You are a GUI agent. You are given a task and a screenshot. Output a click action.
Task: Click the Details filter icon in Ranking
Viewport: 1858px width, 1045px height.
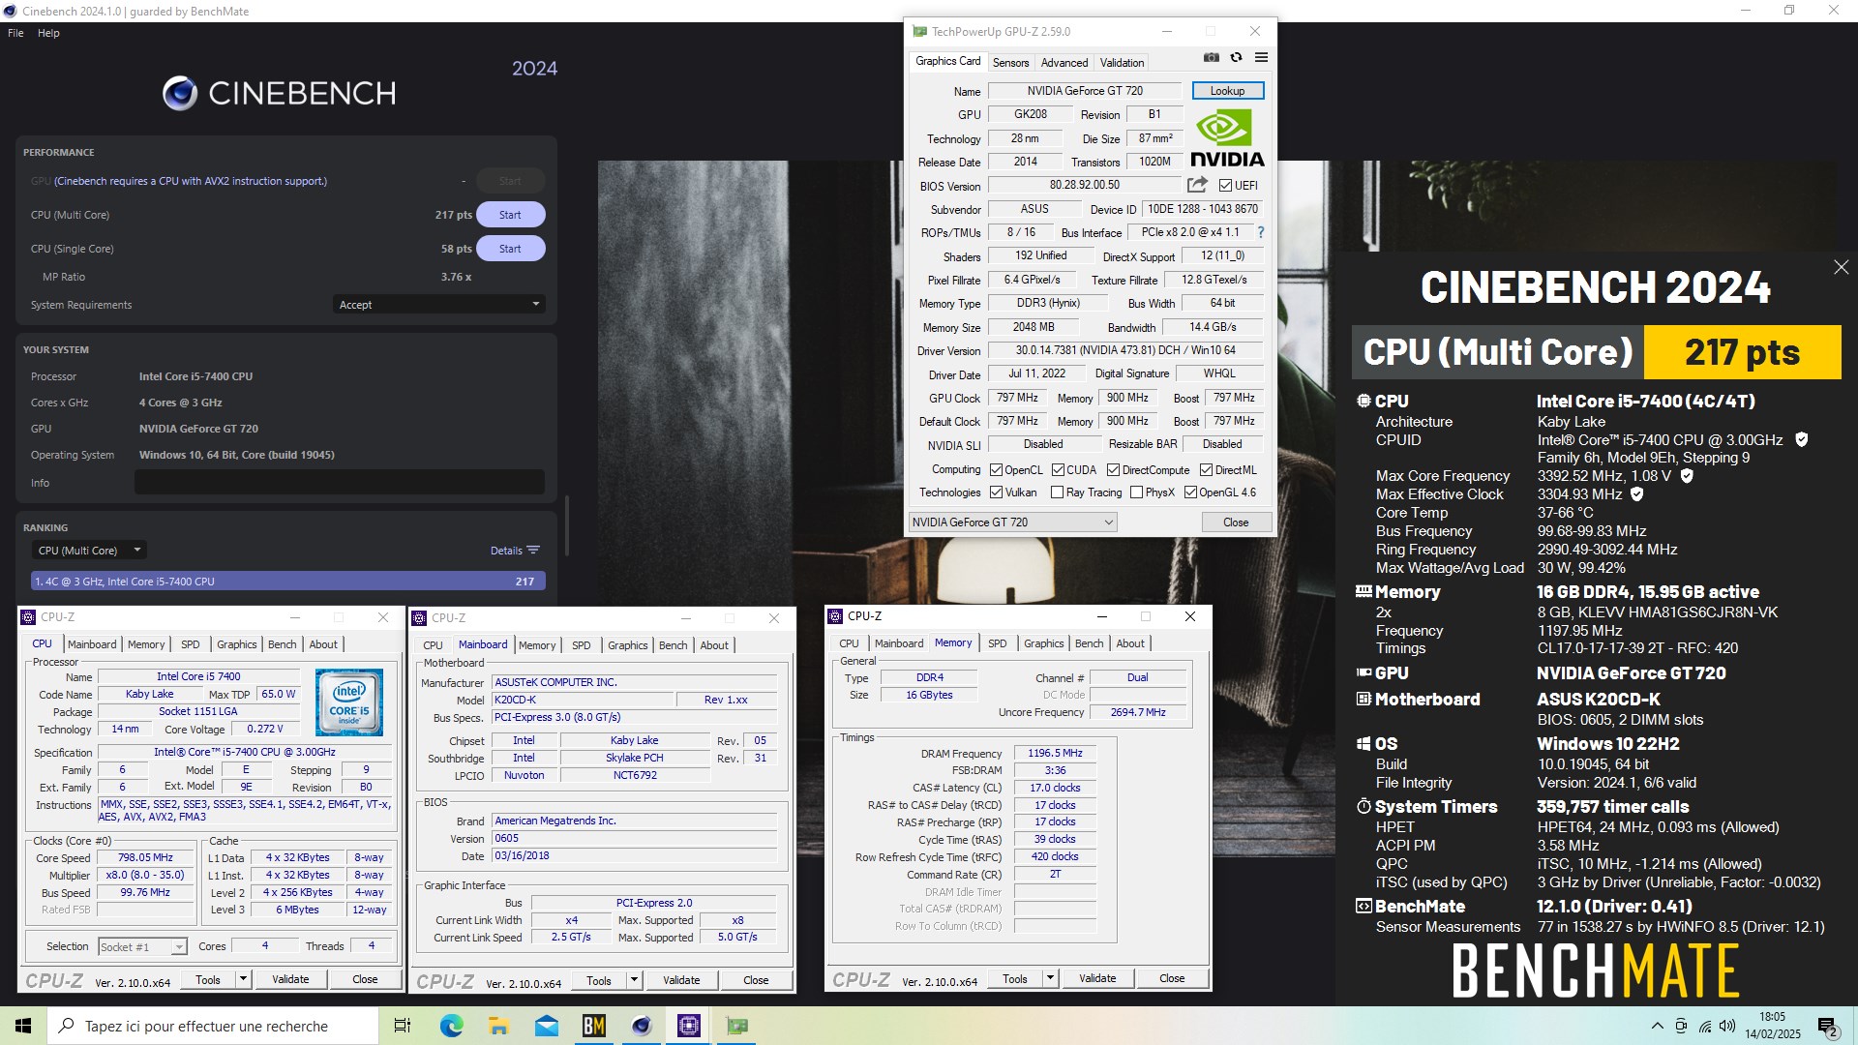coord(533,550)
